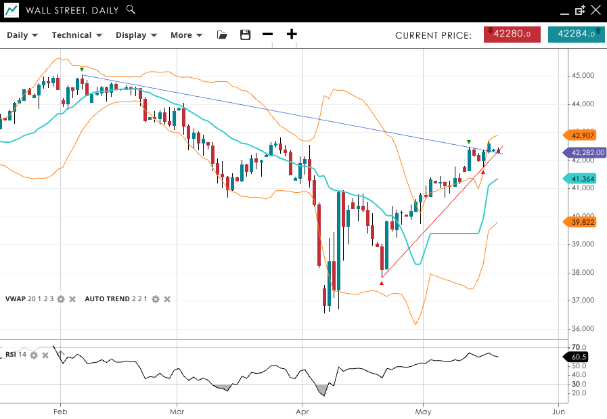The image size is (607, 419).
Task: Expand the Daily timeframe dropdown
Action: (22, 35)
